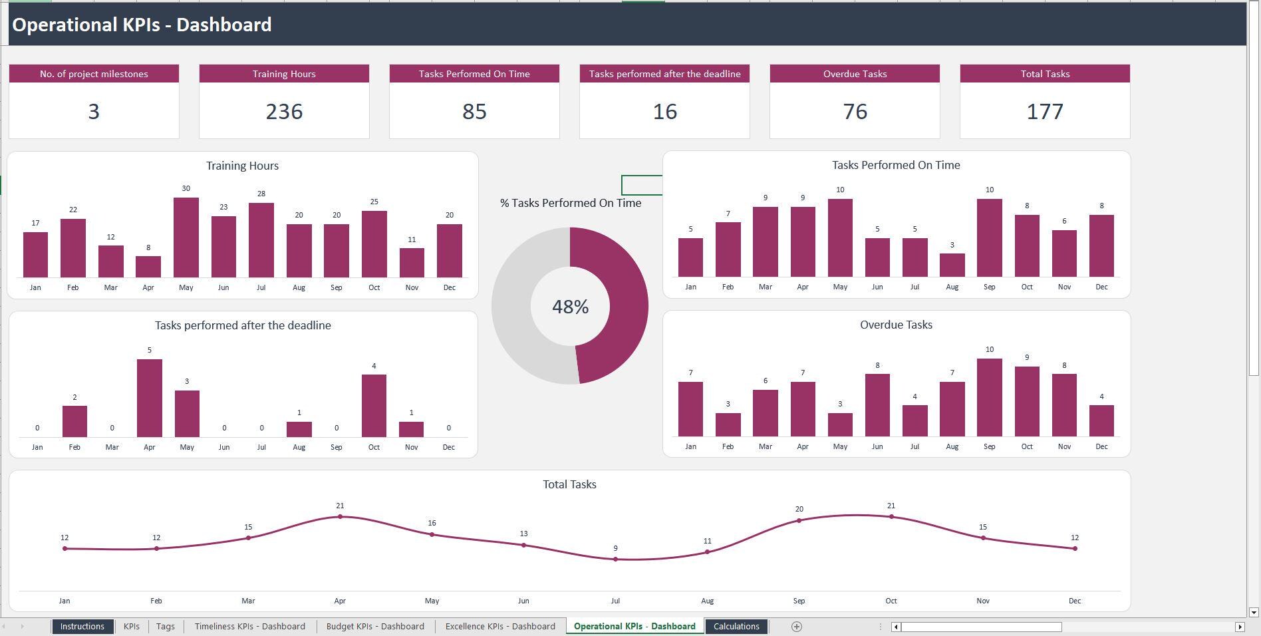Select the Tags sheet tab

point(164,626)
